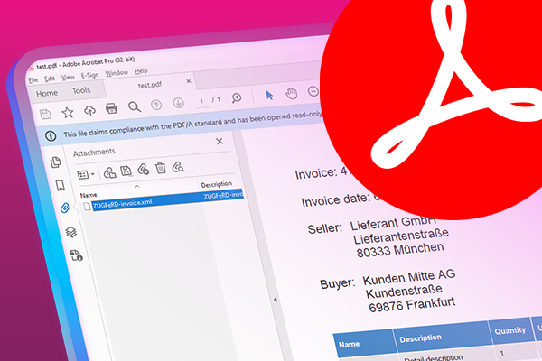Click the cloud upload icon
The image size is (542, 361).
click(x=89, y=110)
